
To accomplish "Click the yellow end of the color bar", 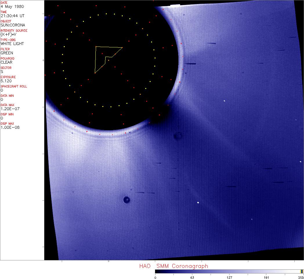I will click(302, 271).
